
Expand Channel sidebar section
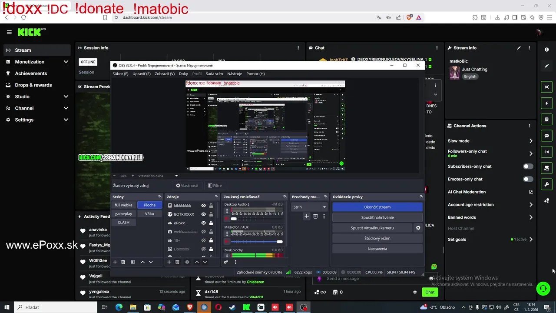click(x=66, y=108)
